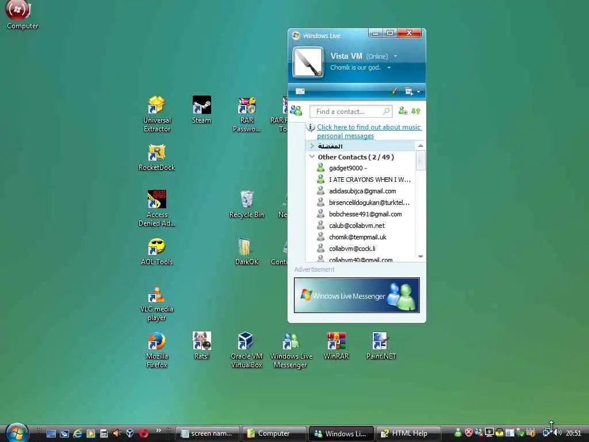Select the DarkOK desktop icon
Screen dimensions: 589x442
[x=246, y=252]
